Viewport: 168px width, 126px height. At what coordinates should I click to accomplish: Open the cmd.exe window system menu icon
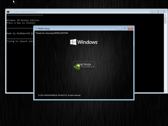click(x=8, y=12)
